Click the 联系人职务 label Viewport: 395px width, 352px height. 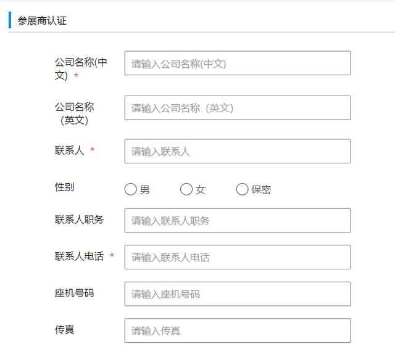point(80,219)
